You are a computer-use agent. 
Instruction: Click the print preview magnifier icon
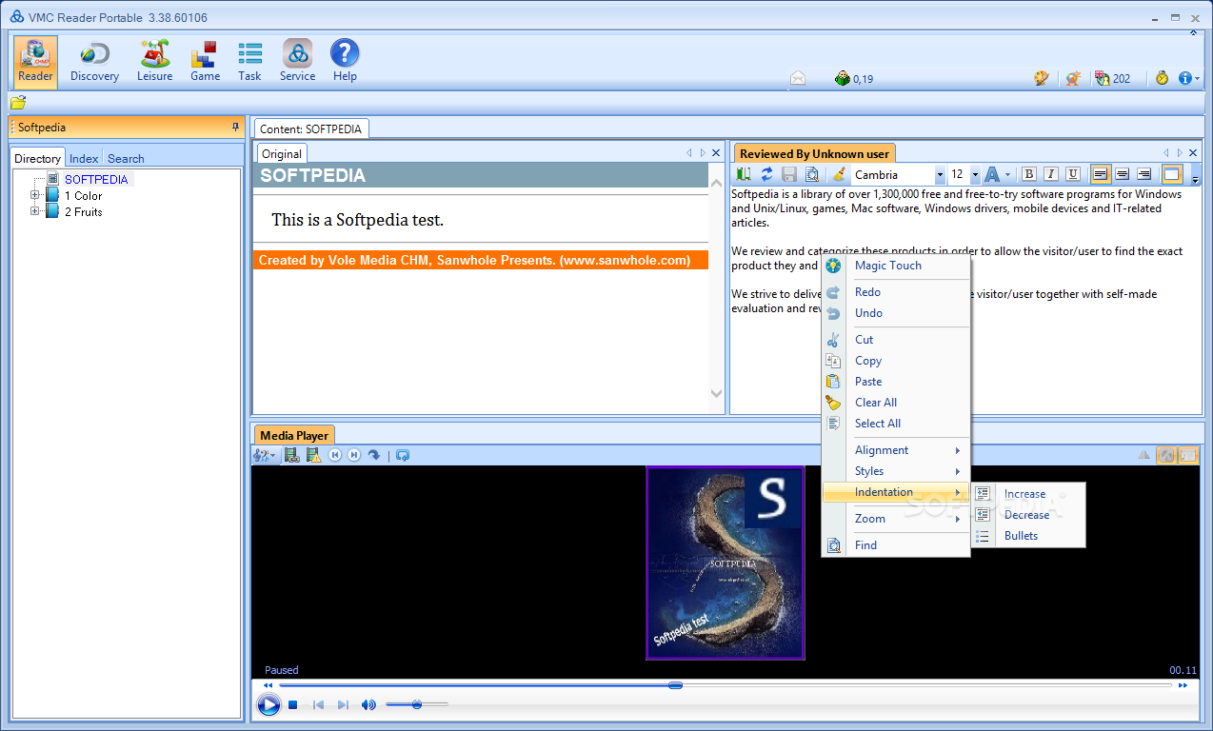tap(811, 174)
